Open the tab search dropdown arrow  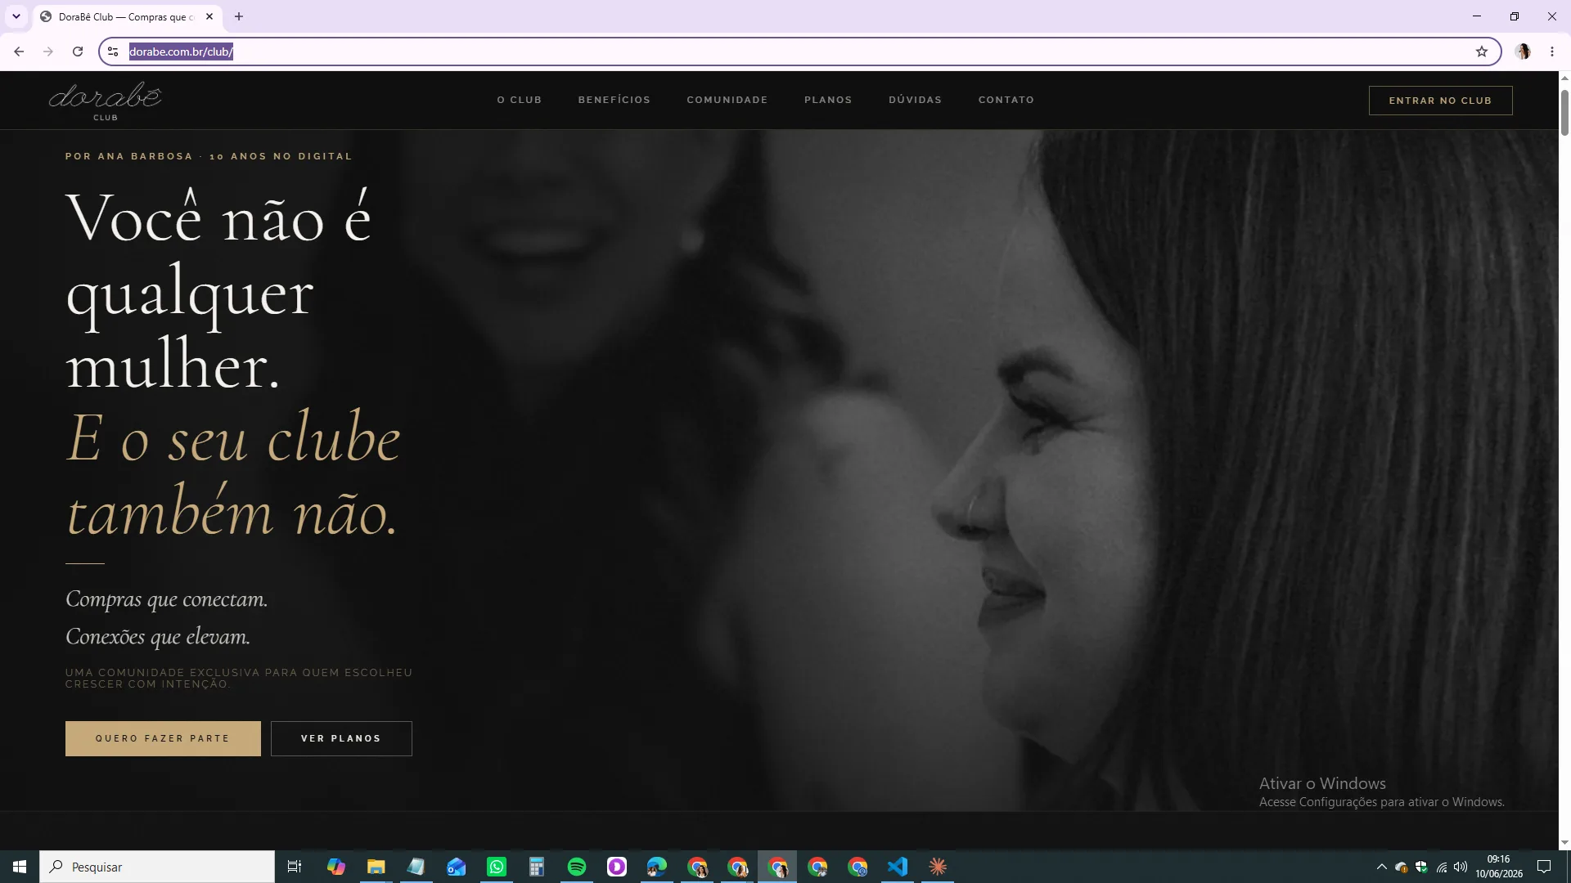(x=16, y=16)
